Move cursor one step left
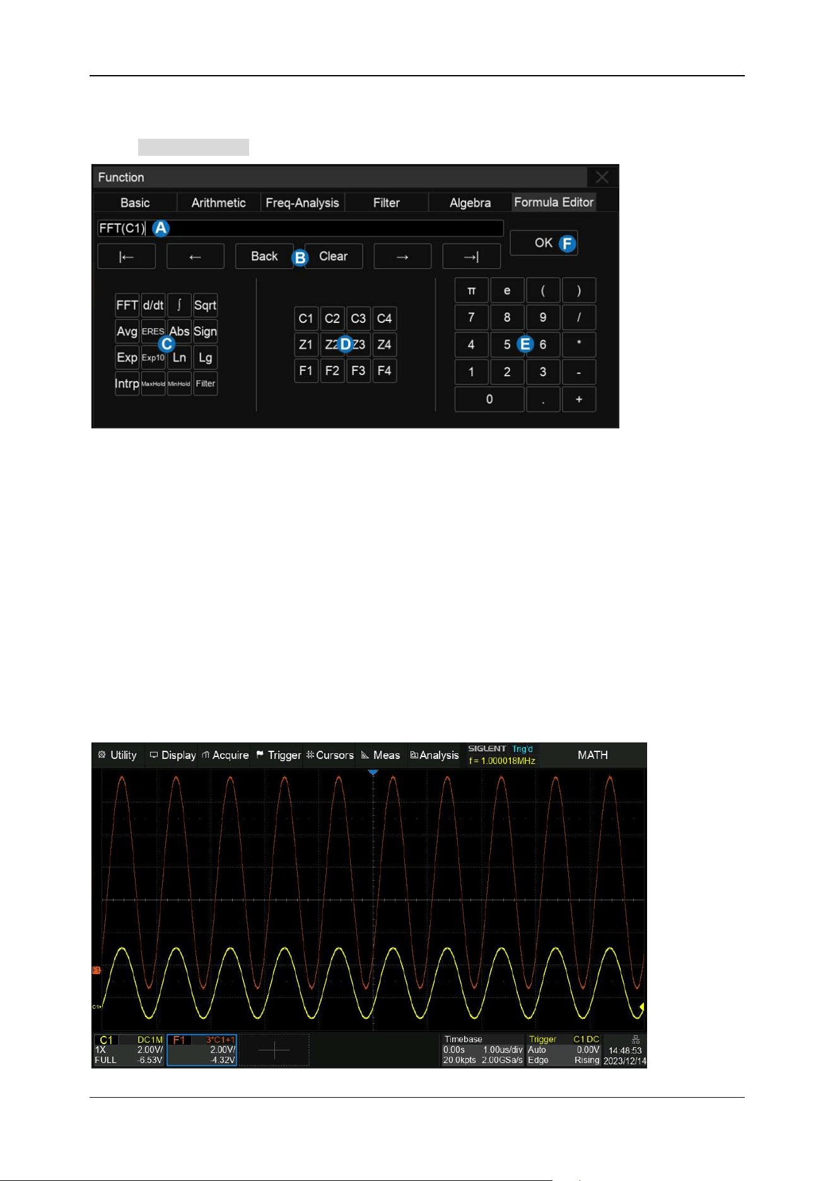835x1181 pixels. [x=196, y=256]
